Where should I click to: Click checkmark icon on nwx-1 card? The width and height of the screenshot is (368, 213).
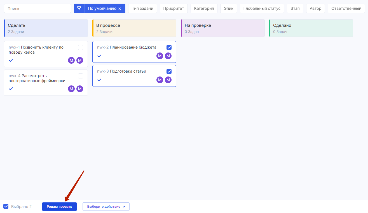(11, 60)
